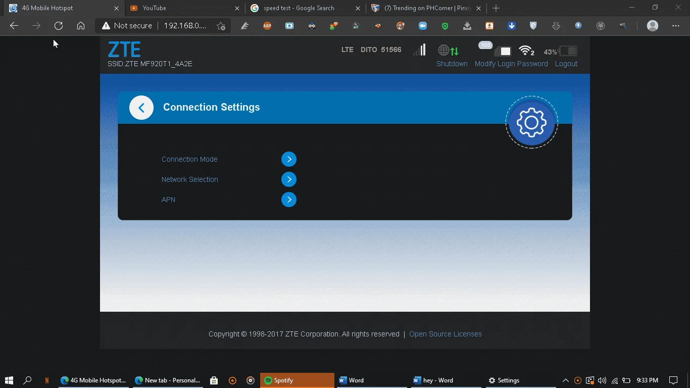The image size is (690, 388).
Task: Click the taskbar clock showing 9:33 PM
Action: tap(648, 380)
